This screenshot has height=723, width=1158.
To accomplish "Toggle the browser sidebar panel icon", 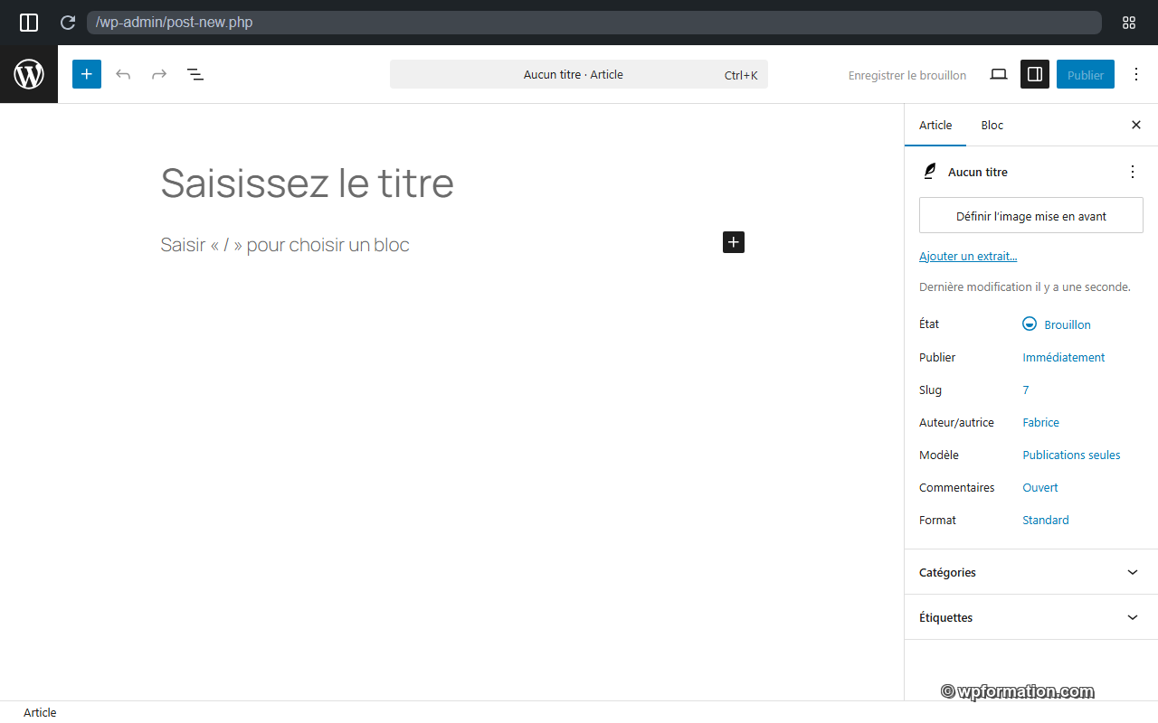I will (29, 23).
